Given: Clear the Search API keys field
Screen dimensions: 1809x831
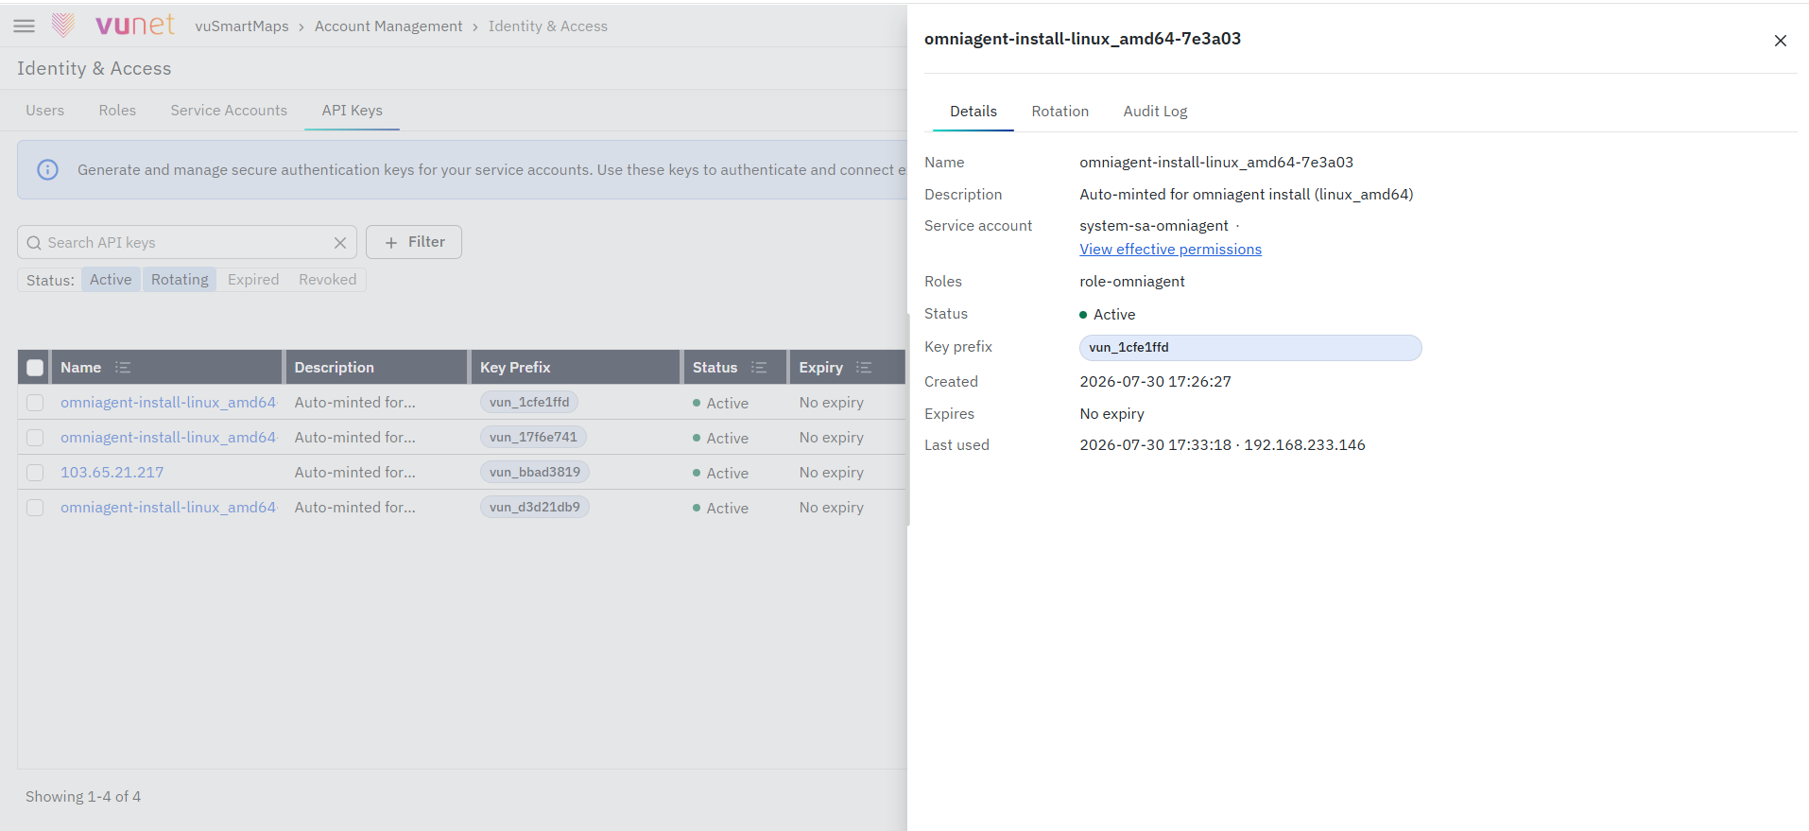Looking at the screenshot, I should tap(340, 243).
